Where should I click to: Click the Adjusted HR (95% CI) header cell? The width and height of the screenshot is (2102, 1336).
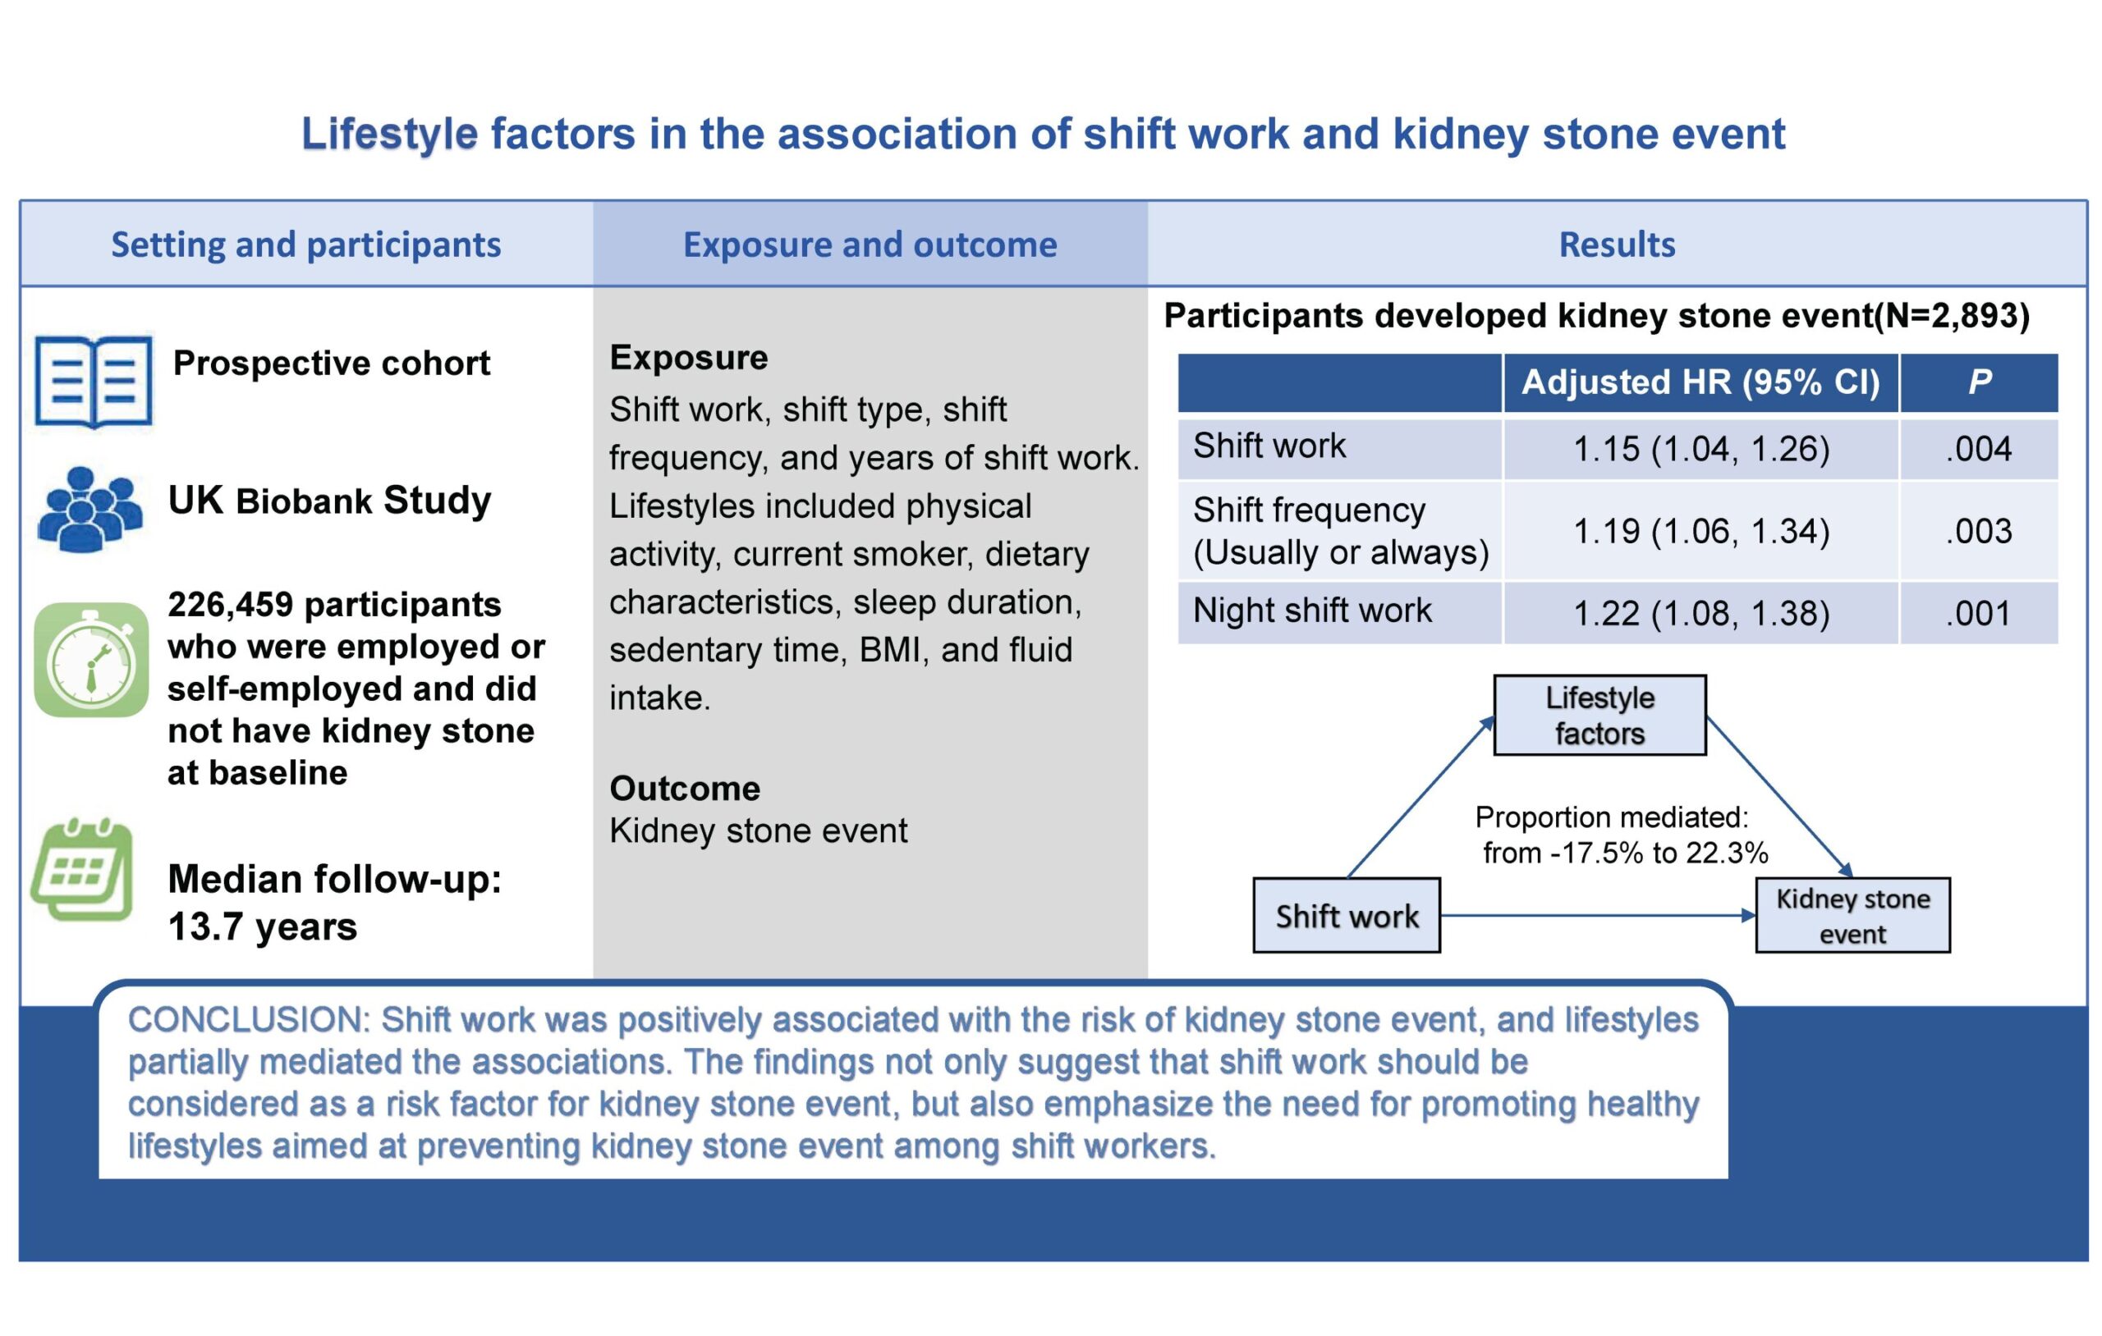pos(1700,382)
